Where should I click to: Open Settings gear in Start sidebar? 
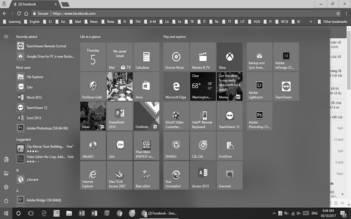(6, 187)
